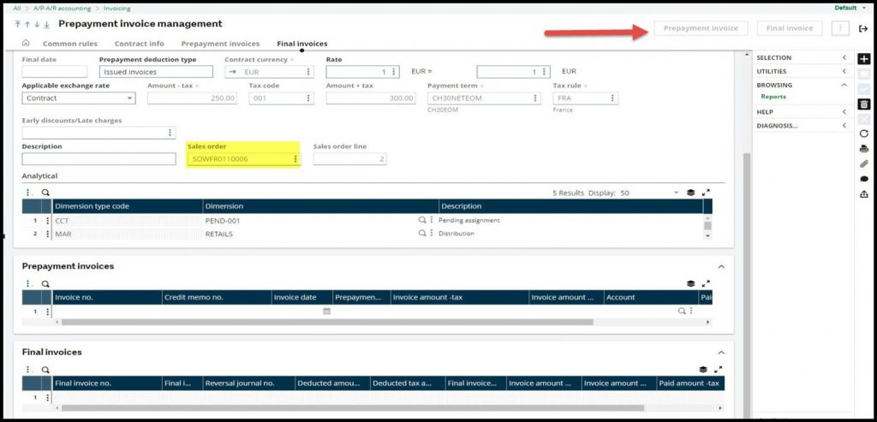Click the Comment bubble icon
Screen dimensions: 877x422
pos(863,179)
